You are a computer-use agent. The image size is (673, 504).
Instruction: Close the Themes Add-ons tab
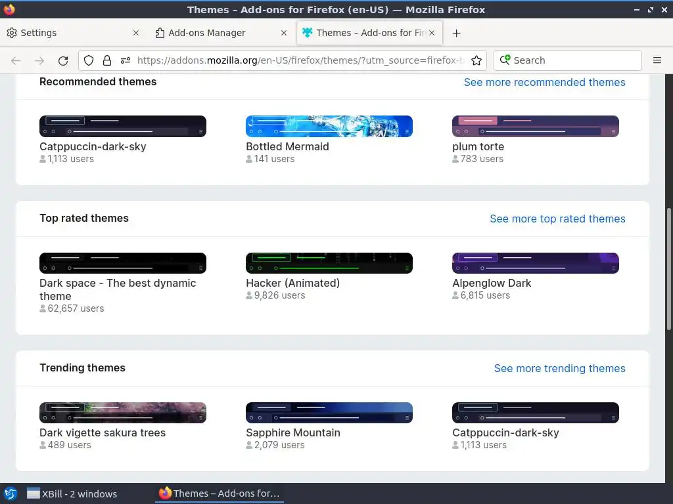432,33
